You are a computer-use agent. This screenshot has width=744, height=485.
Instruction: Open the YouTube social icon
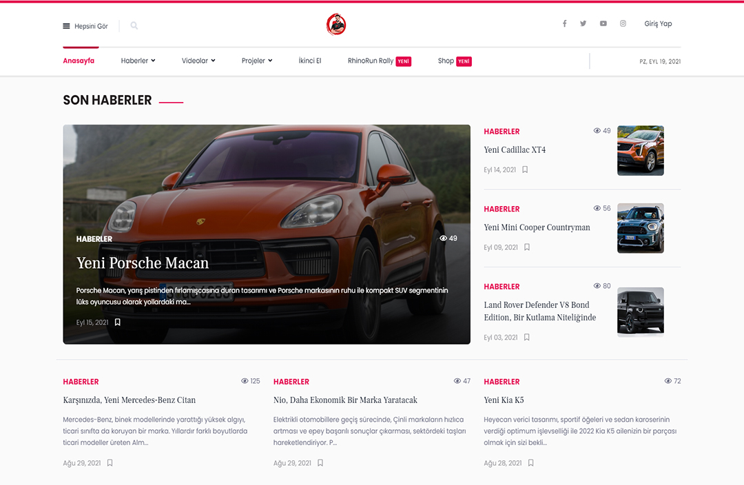point(603,23)
